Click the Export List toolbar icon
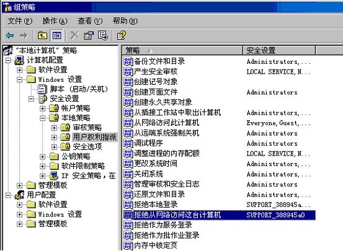This screenshot has height=251, width=343. (x=103, y=35)
